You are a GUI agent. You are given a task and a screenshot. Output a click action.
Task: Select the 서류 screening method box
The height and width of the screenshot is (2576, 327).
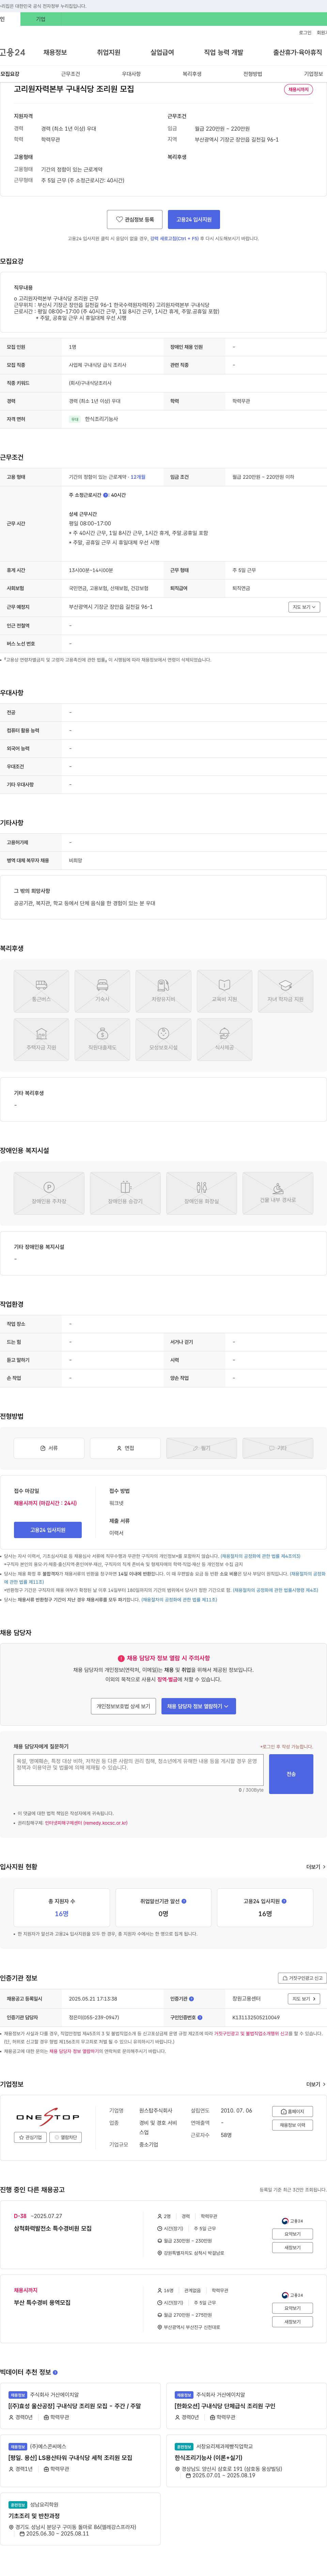(49, 1448)
